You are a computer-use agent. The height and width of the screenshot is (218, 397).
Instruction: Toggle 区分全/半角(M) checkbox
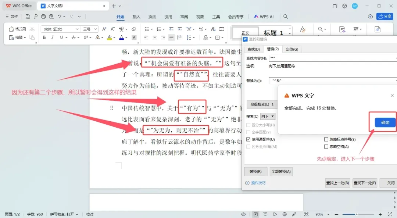point(248,147)
